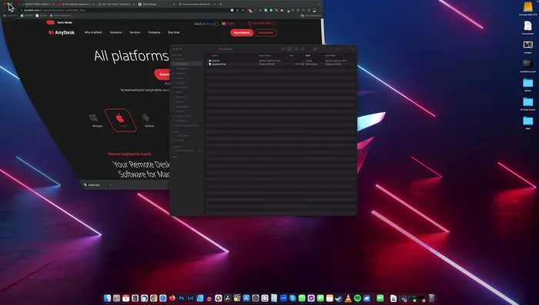Open the English language dropdown
Screen dimensions: 539x305
(x=233, y=23)
